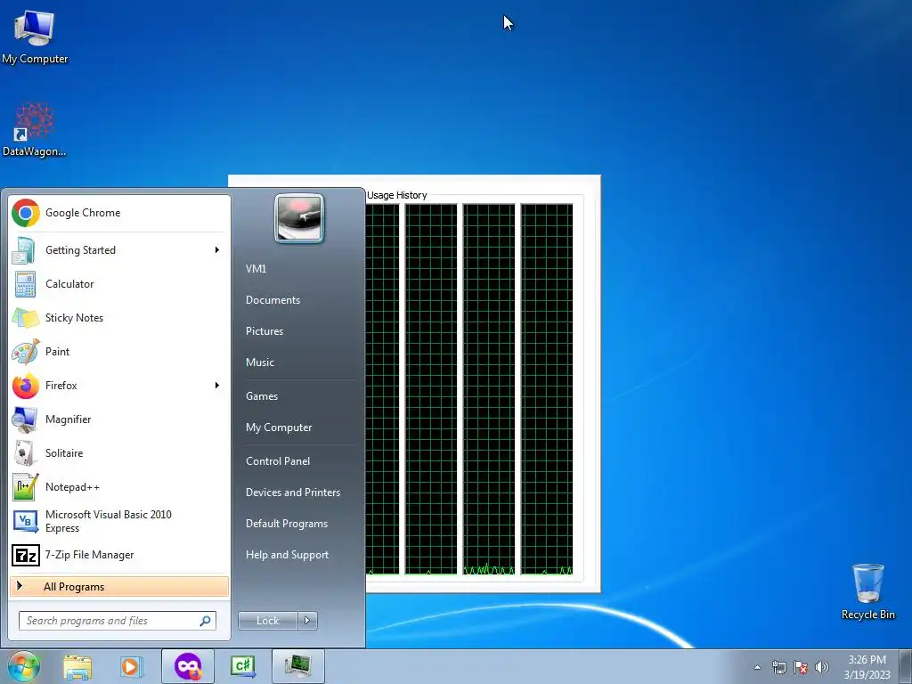Click the search magnifier icon
This screenshot has width=912, height=684.
[205, 621]
